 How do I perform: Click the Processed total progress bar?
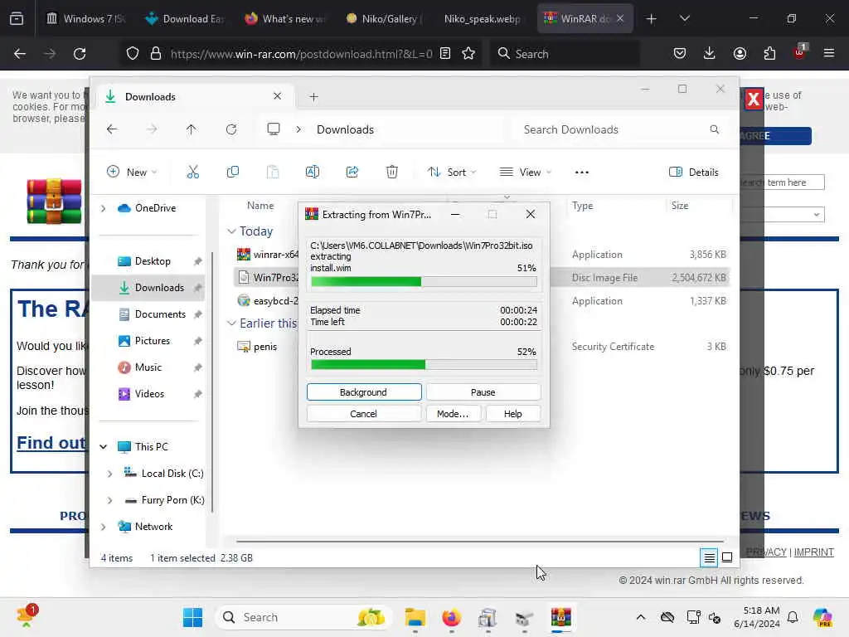(424, 365)
